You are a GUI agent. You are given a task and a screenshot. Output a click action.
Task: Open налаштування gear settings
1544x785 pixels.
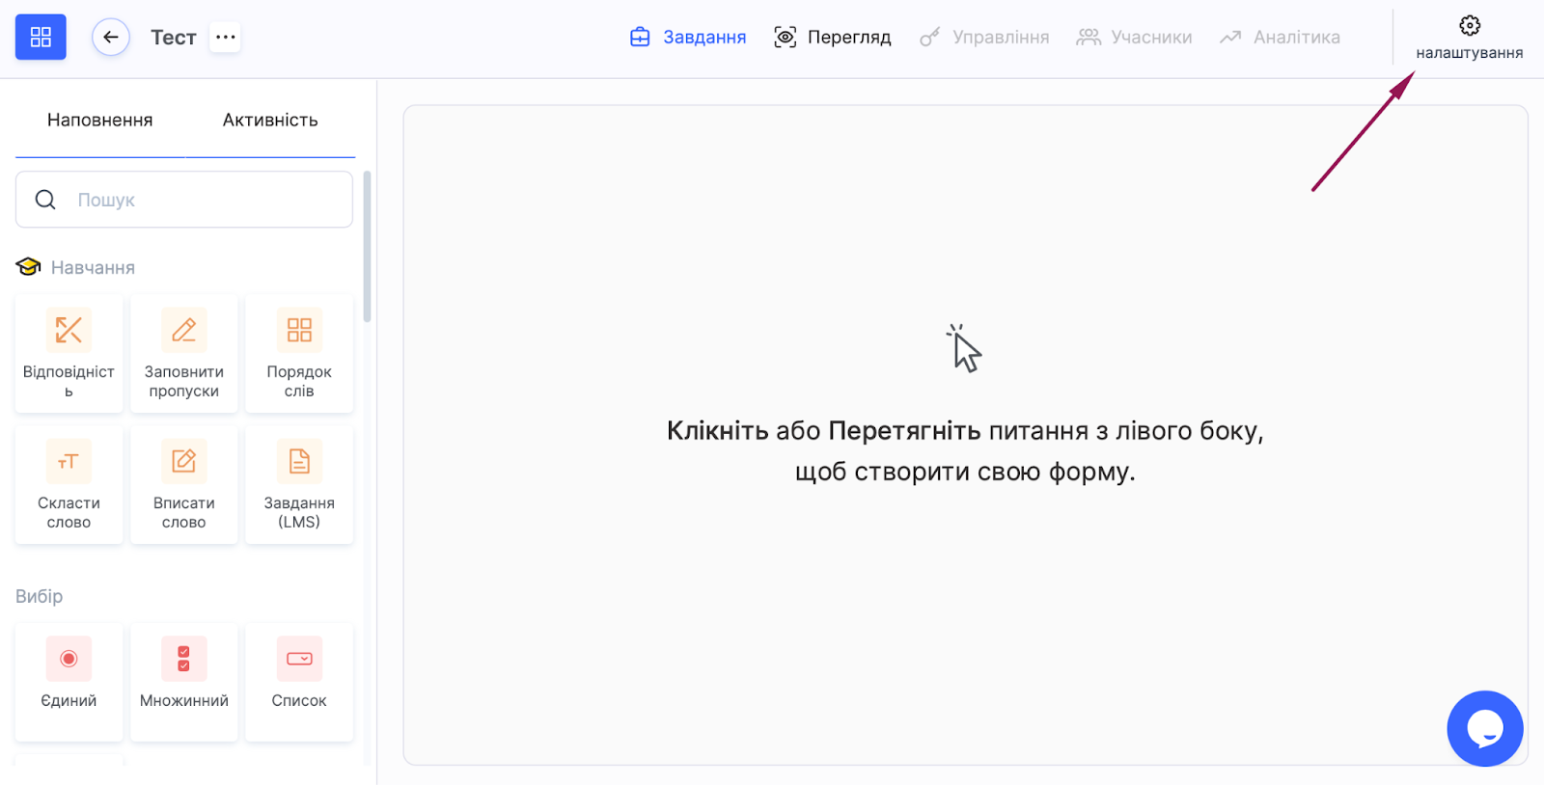1469,38
